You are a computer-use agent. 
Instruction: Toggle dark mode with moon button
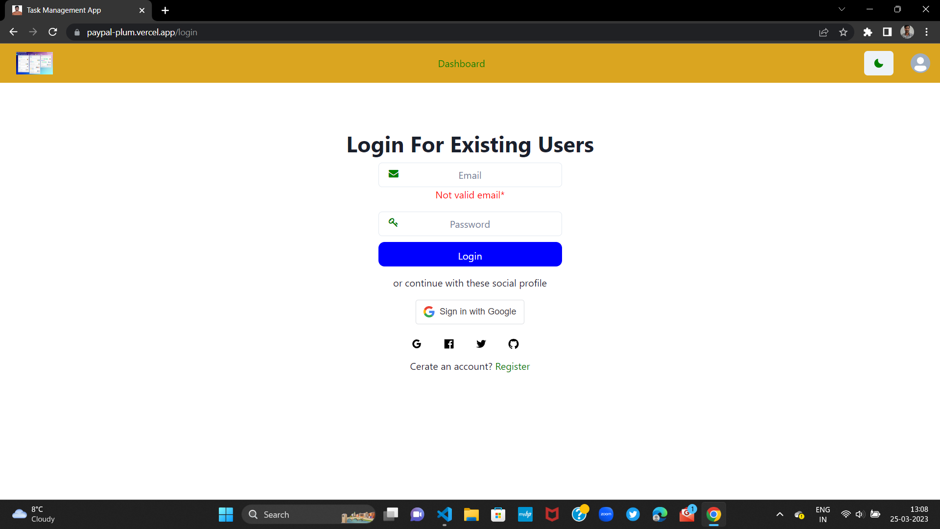(x=878, y=63)
